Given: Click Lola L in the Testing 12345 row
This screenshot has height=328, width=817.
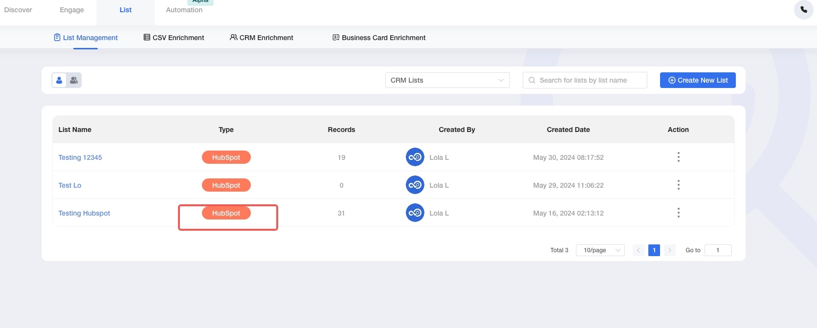Looking at the screenshot, I should (x=439, y=157).
